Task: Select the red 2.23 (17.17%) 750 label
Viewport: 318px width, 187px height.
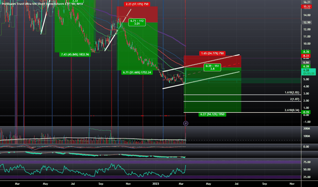Action: (137, 4)
